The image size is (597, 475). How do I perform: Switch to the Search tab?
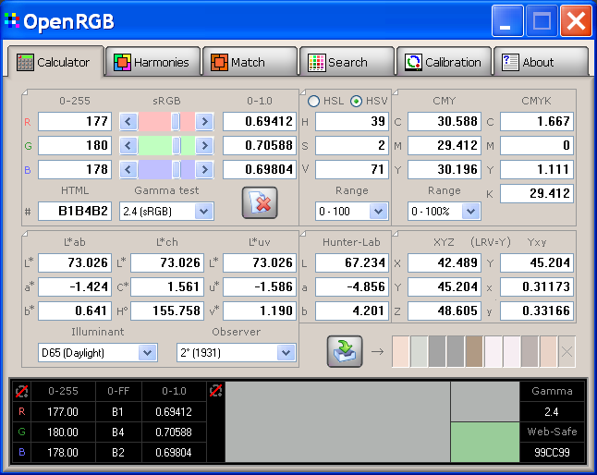[347, 62]
